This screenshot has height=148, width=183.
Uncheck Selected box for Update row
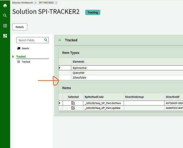click(x=73, y=108)
